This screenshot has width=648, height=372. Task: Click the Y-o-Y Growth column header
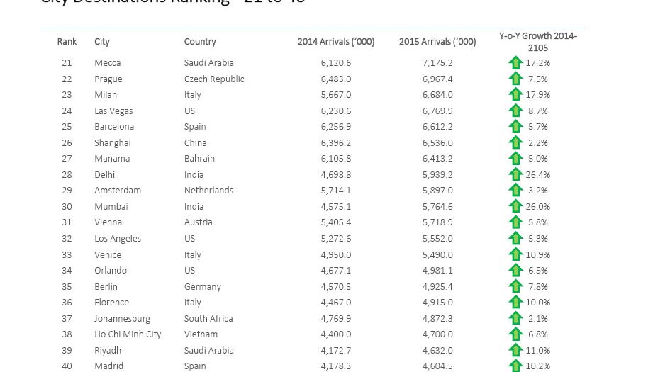click(538, 42)
